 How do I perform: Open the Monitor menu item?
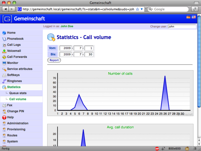click(13, 63)
